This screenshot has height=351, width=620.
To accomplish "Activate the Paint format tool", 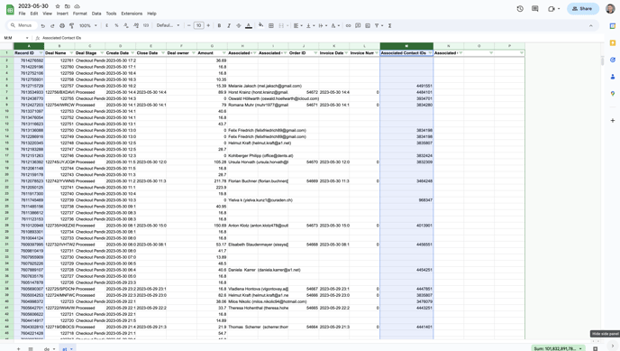I will pyautogui.click(x=71, y=26).
